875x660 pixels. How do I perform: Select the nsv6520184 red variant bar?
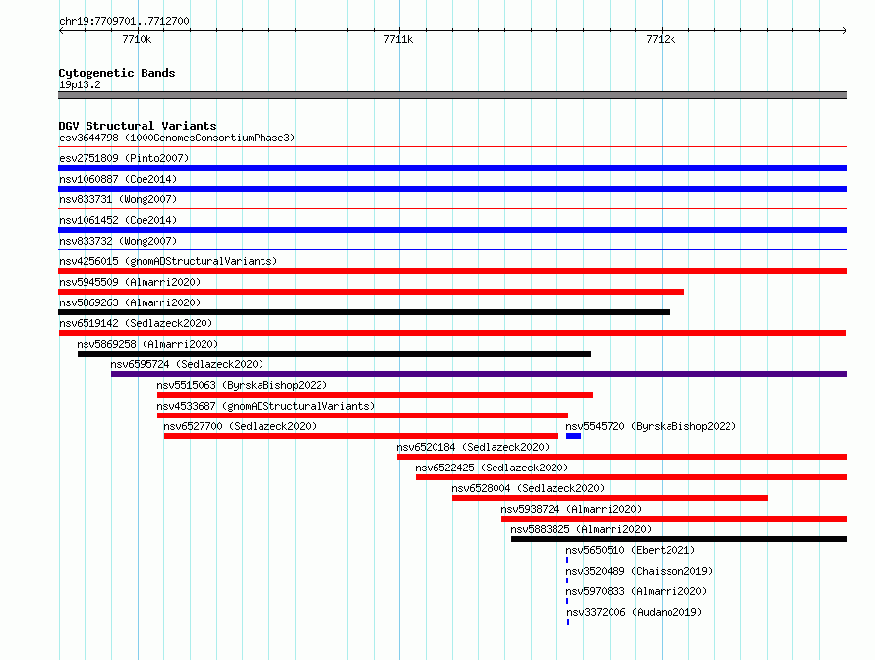tap(622, 457)
